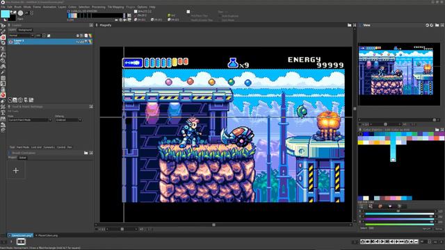Pick the cyan foreground color box

point(5,14)
